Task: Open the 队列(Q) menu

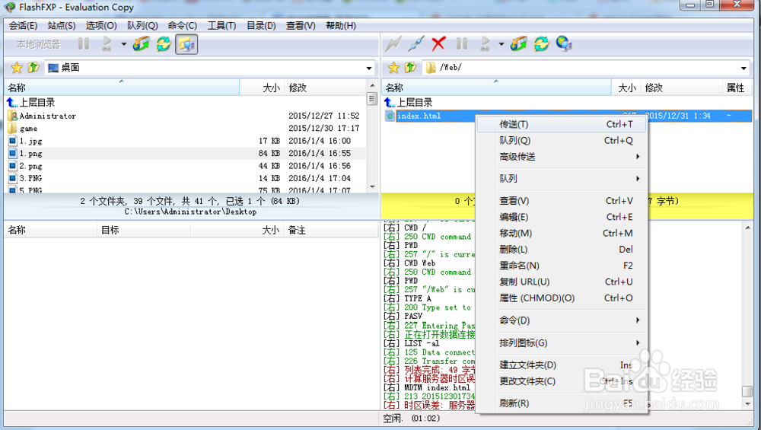Action: (142, 26)
